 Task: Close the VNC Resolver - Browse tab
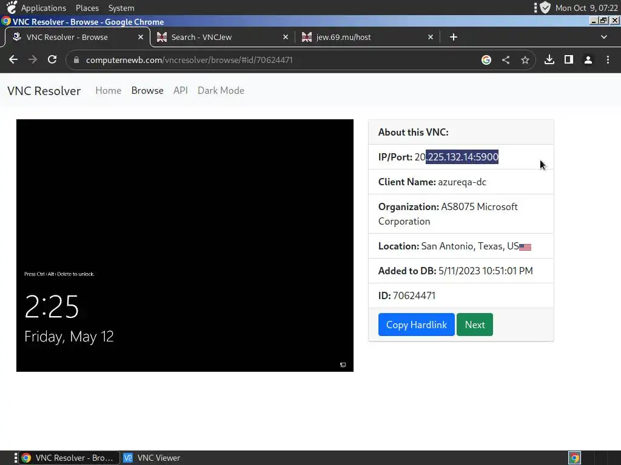tap(141, 37)
